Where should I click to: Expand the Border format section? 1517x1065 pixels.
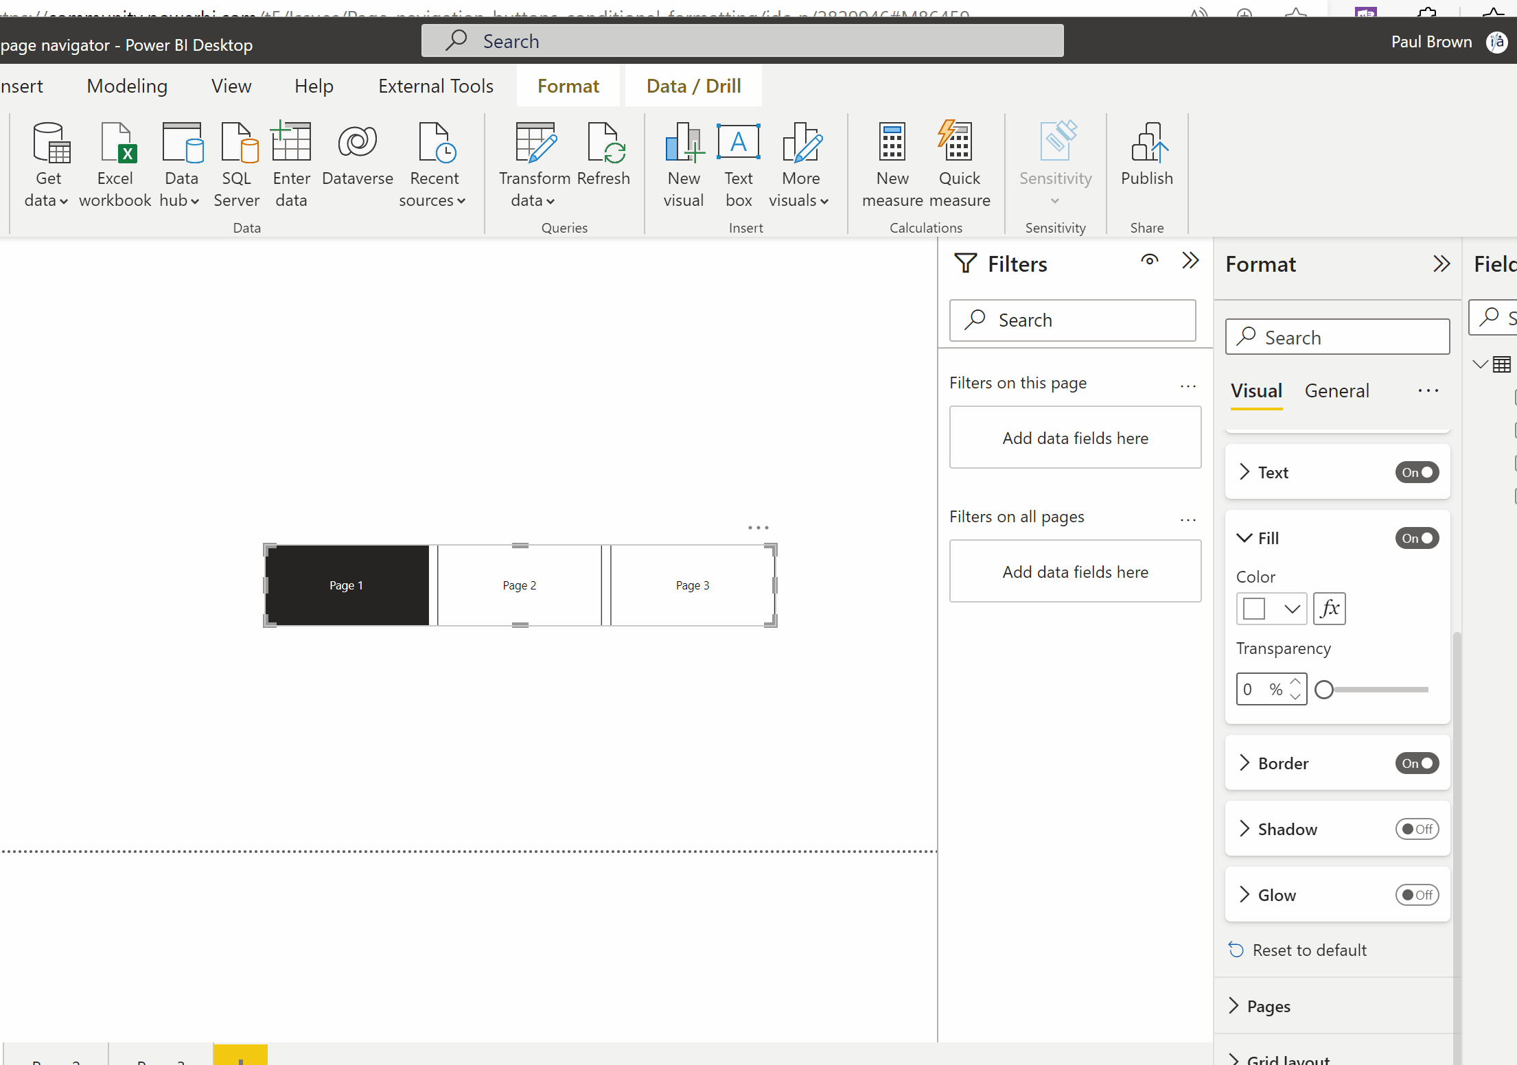coord(1244,763)
